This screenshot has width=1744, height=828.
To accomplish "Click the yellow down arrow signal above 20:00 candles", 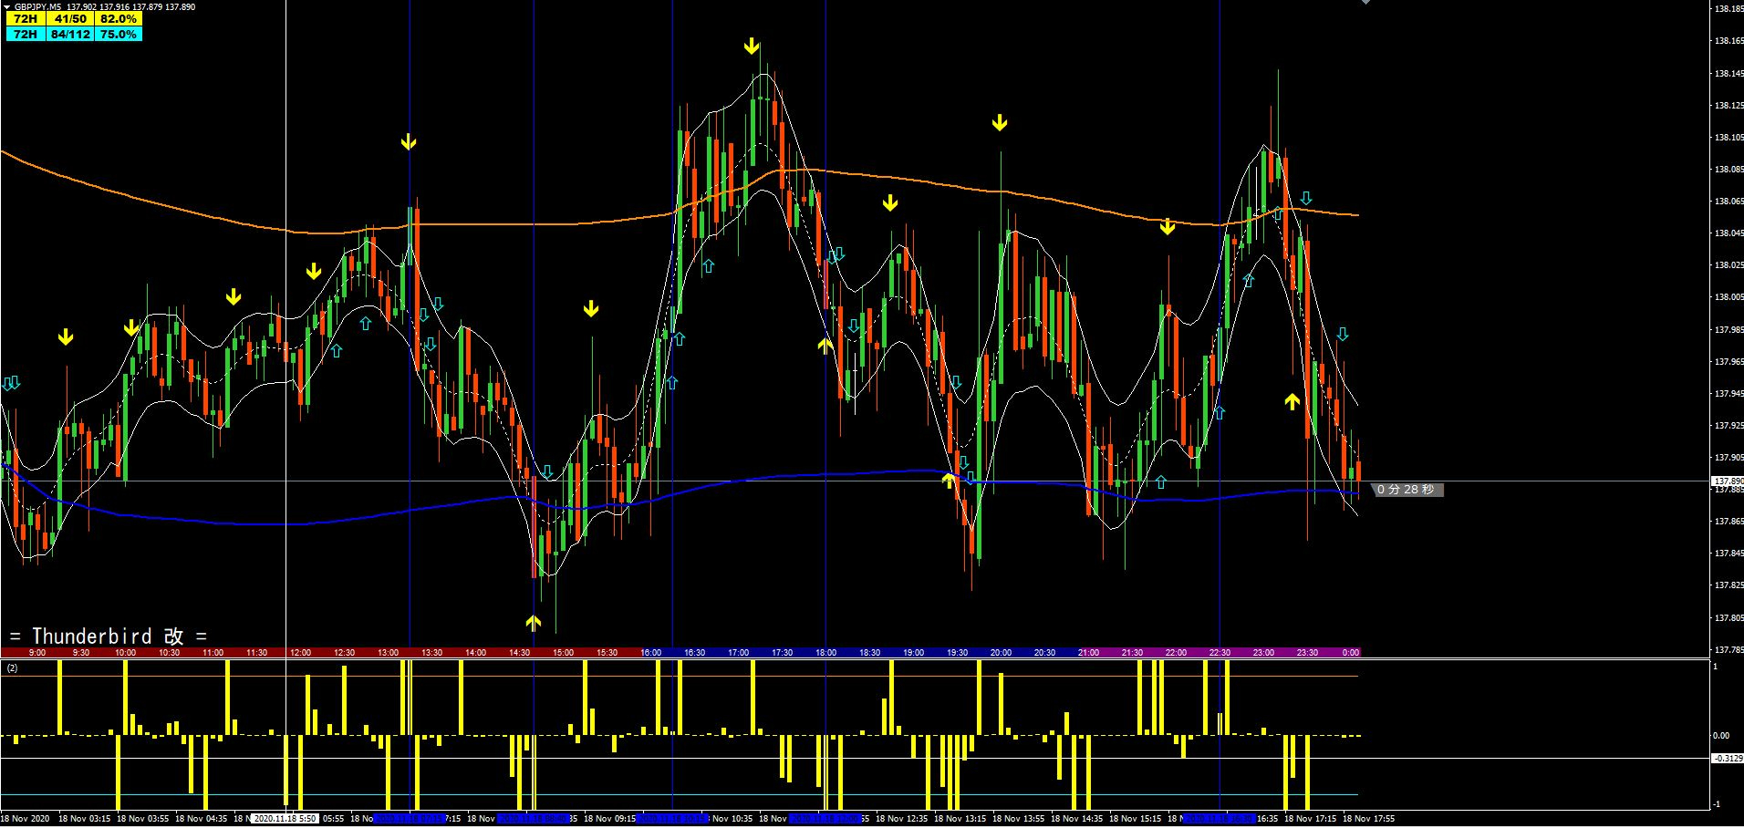I will [x=999, y=120].
